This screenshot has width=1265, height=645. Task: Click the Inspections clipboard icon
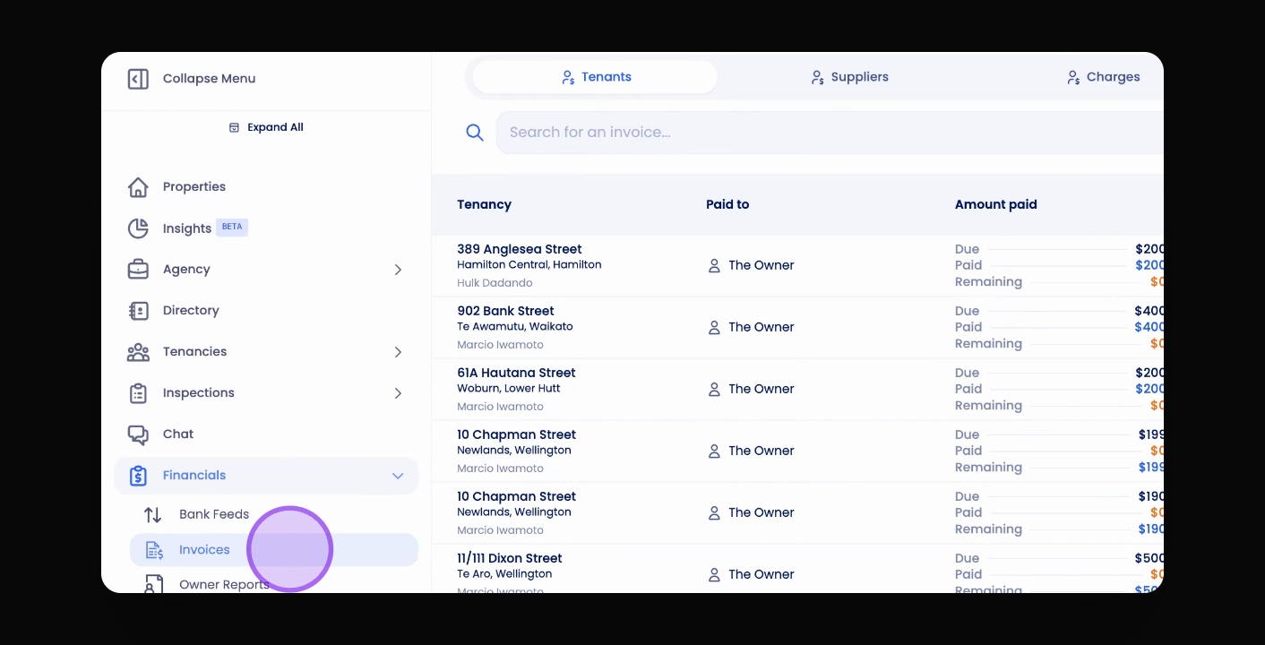click(138, 393)
